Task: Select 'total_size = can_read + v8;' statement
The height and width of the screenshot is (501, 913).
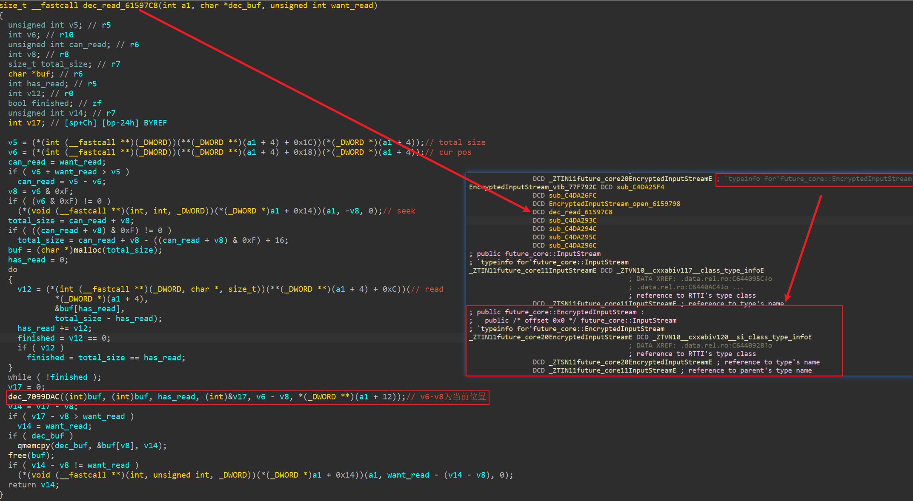Action: coord(71,221)
